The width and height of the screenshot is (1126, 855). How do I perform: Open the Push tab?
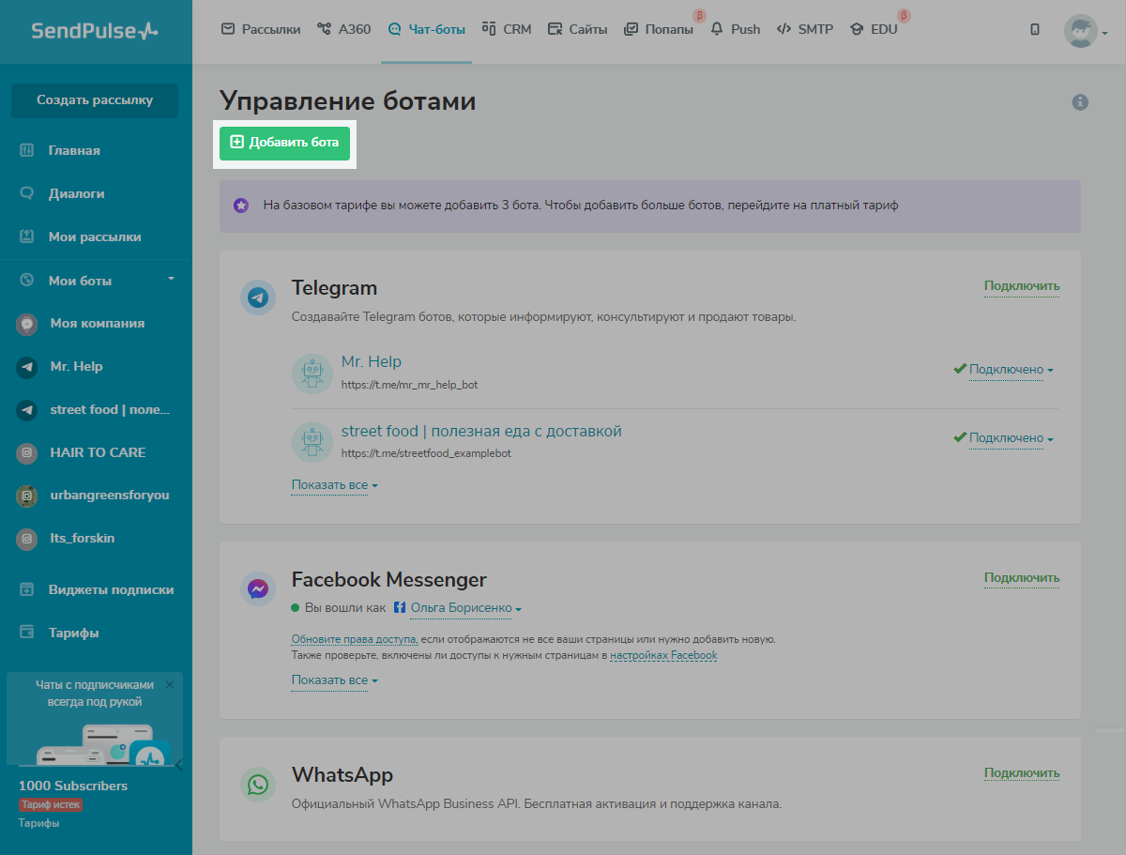(736, 29)
